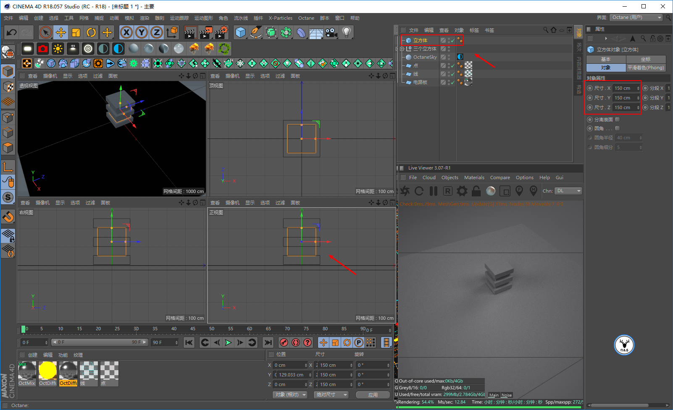Pause rendering in Live Viewer
The image size is (673, 410).
coord(434,191)
